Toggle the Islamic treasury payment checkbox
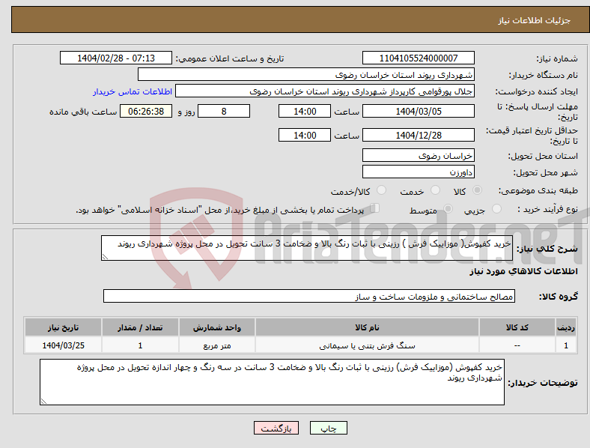590x448 pixels. coord(375,208)
